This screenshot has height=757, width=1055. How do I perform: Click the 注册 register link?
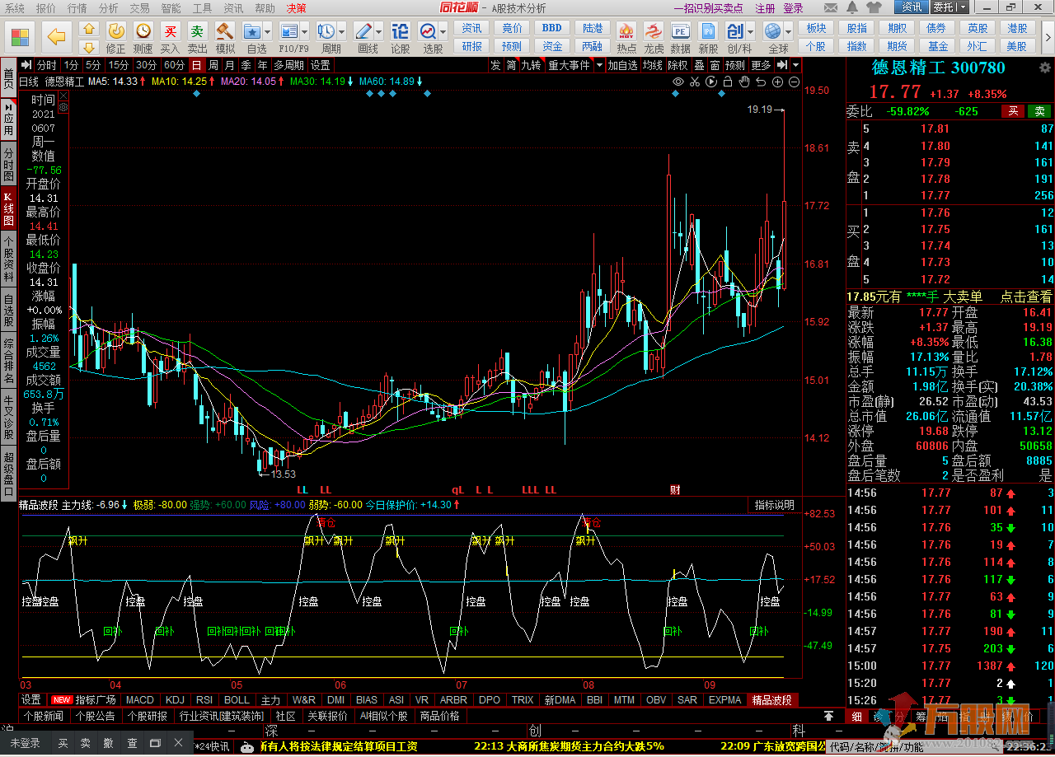(x=765, y=7)
